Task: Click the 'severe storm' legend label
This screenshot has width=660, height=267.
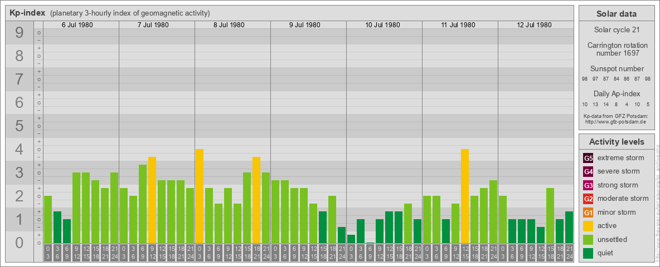Action: 619,171
